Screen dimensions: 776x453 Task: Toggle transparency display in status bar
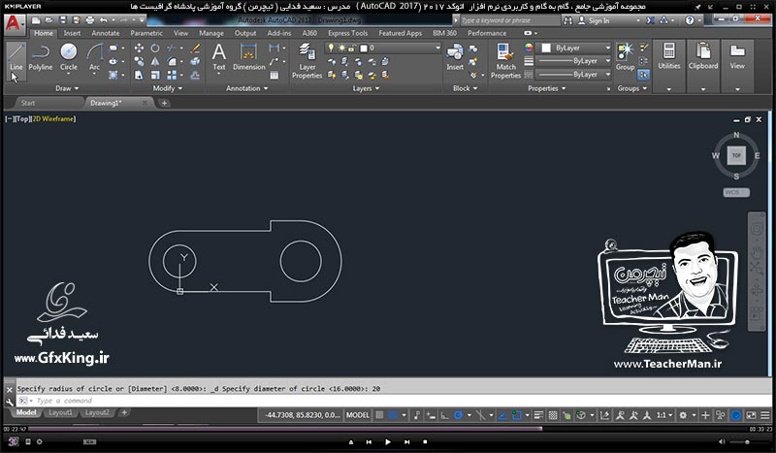(553, 415)
